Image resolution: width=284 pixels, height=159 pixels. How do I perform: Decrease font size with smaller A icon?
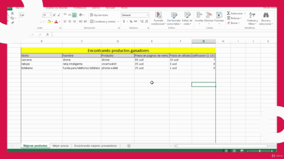point(59,15)
